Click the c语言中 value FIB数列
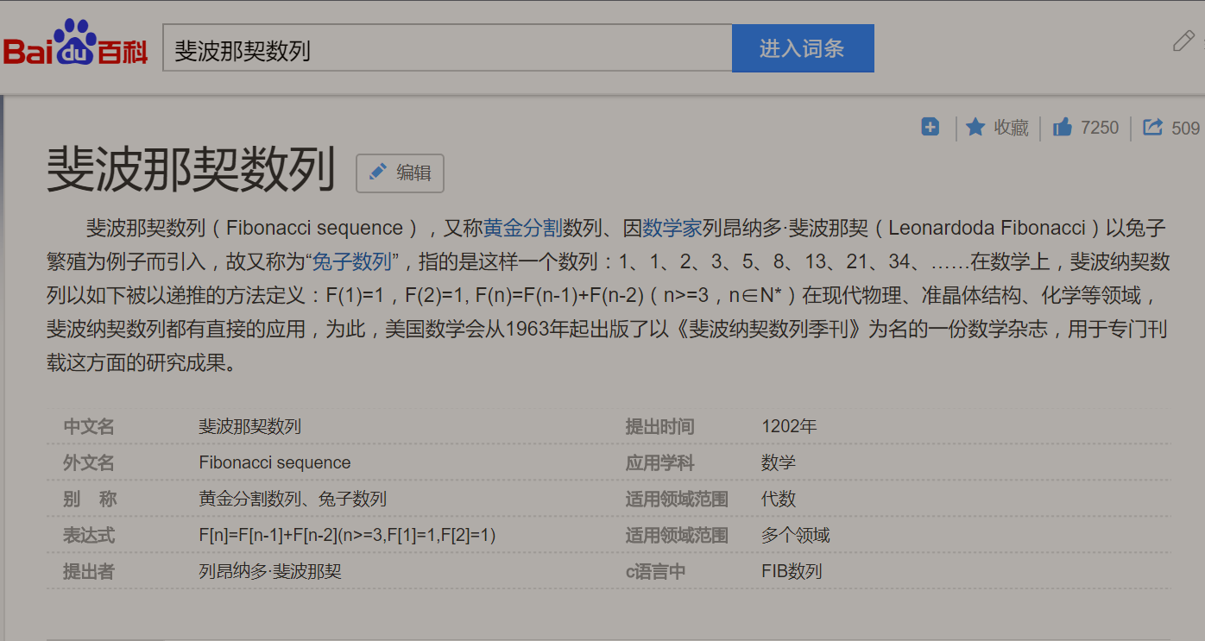Viewport: 1205px width, 641px height. coord(792,571)
